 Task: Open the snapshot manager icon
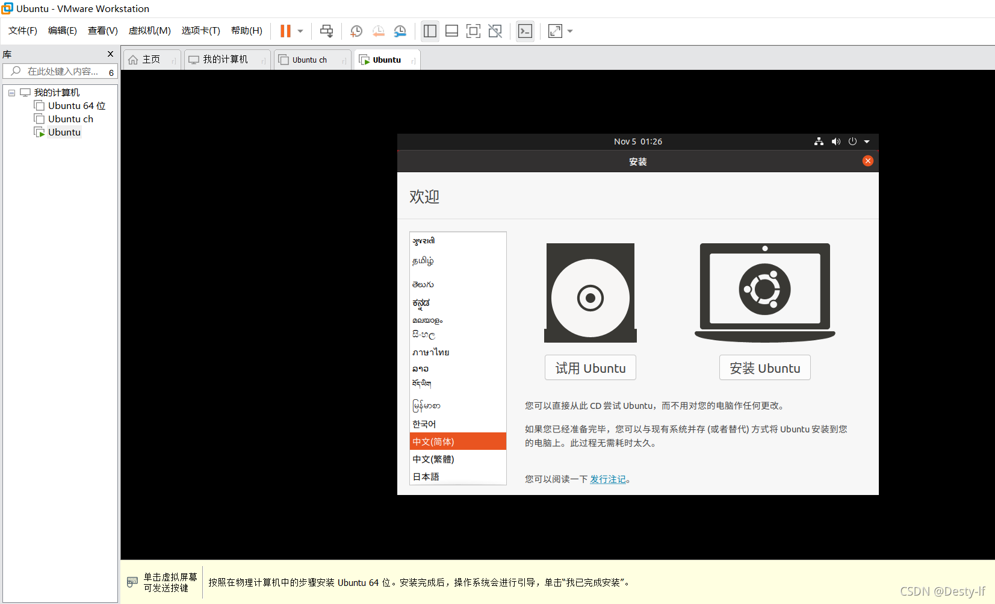click(x=400, y=31)
